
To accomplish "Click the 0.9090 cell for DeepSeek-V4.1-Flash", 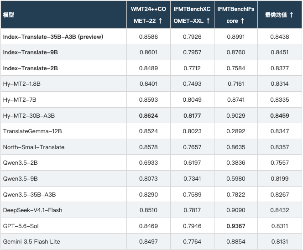I will pos(236,210).
